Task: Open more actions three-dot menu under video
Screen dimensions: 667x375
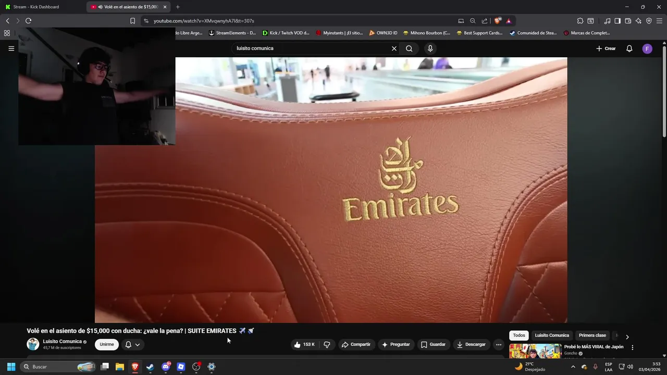Action: pyautogui.click(x=499, y=344)
